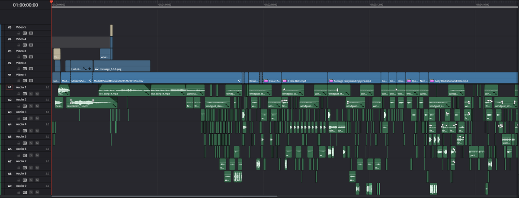The height and width of the screenshot is (198, 519).
Task: Solo the Audio 6 track
Action: 31,155
